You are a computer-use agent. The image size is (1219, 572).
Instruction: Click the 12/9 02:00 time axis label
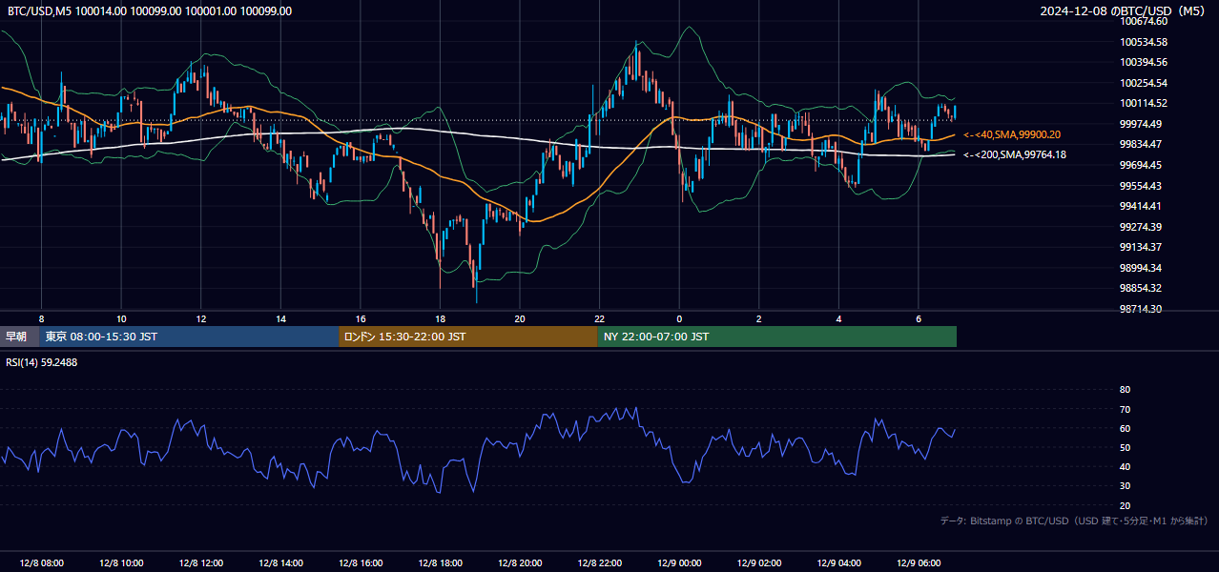(759, 563)
